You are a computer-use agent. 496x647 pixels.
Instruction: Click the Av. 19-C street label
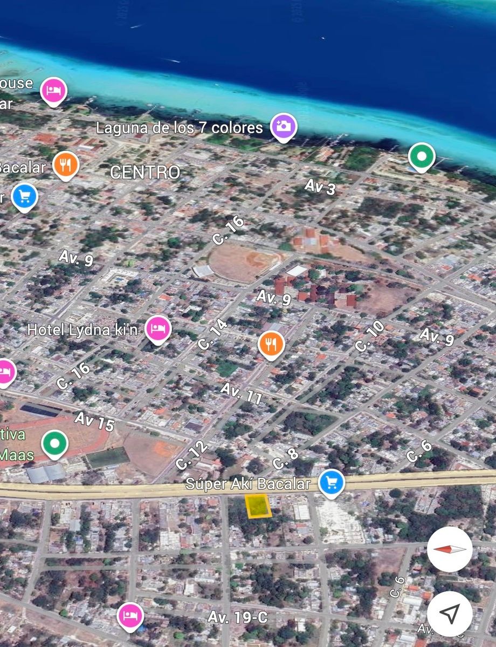coord(237,617)
